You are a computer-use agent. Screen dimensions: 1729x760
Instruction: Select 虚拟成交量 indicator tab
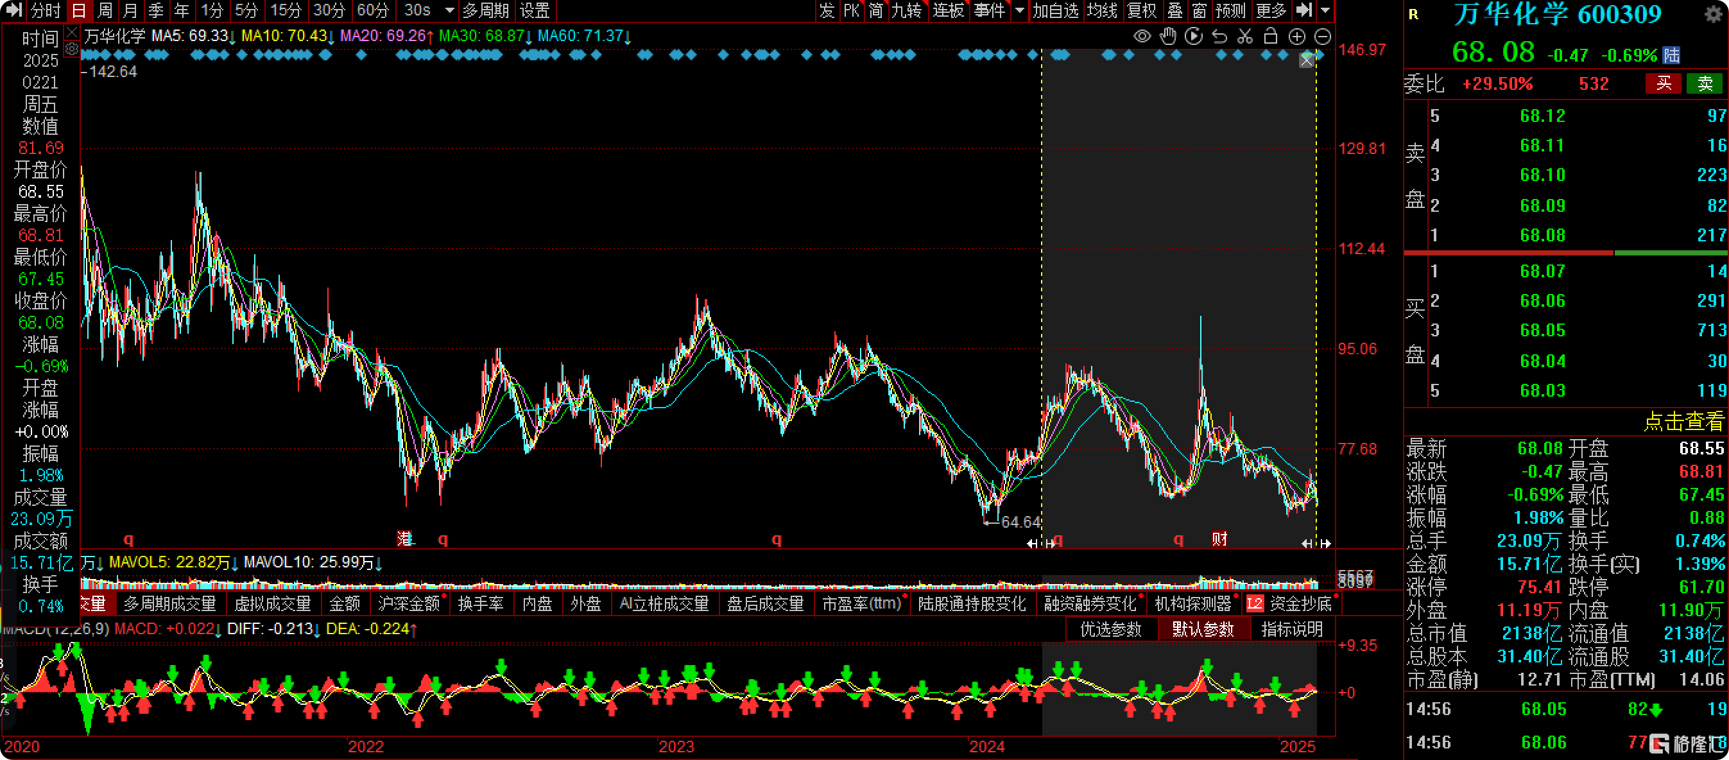[x=273, y=603]
